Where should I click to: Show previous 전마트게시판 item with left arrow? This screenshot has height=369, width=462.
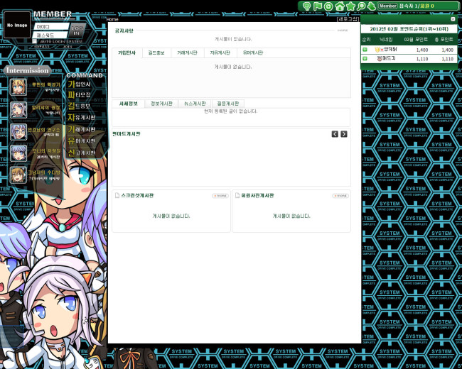click(x=335, y=134)
